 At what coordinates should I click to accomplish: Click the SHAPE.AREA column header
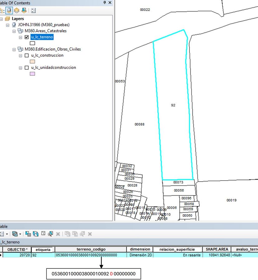click(x=217, y=249)
